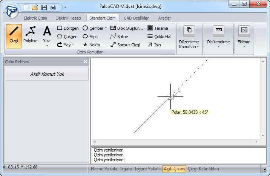Expand the Yazı dropdown arrow
The width and height of the screenshot is (270, 176).
47,46
